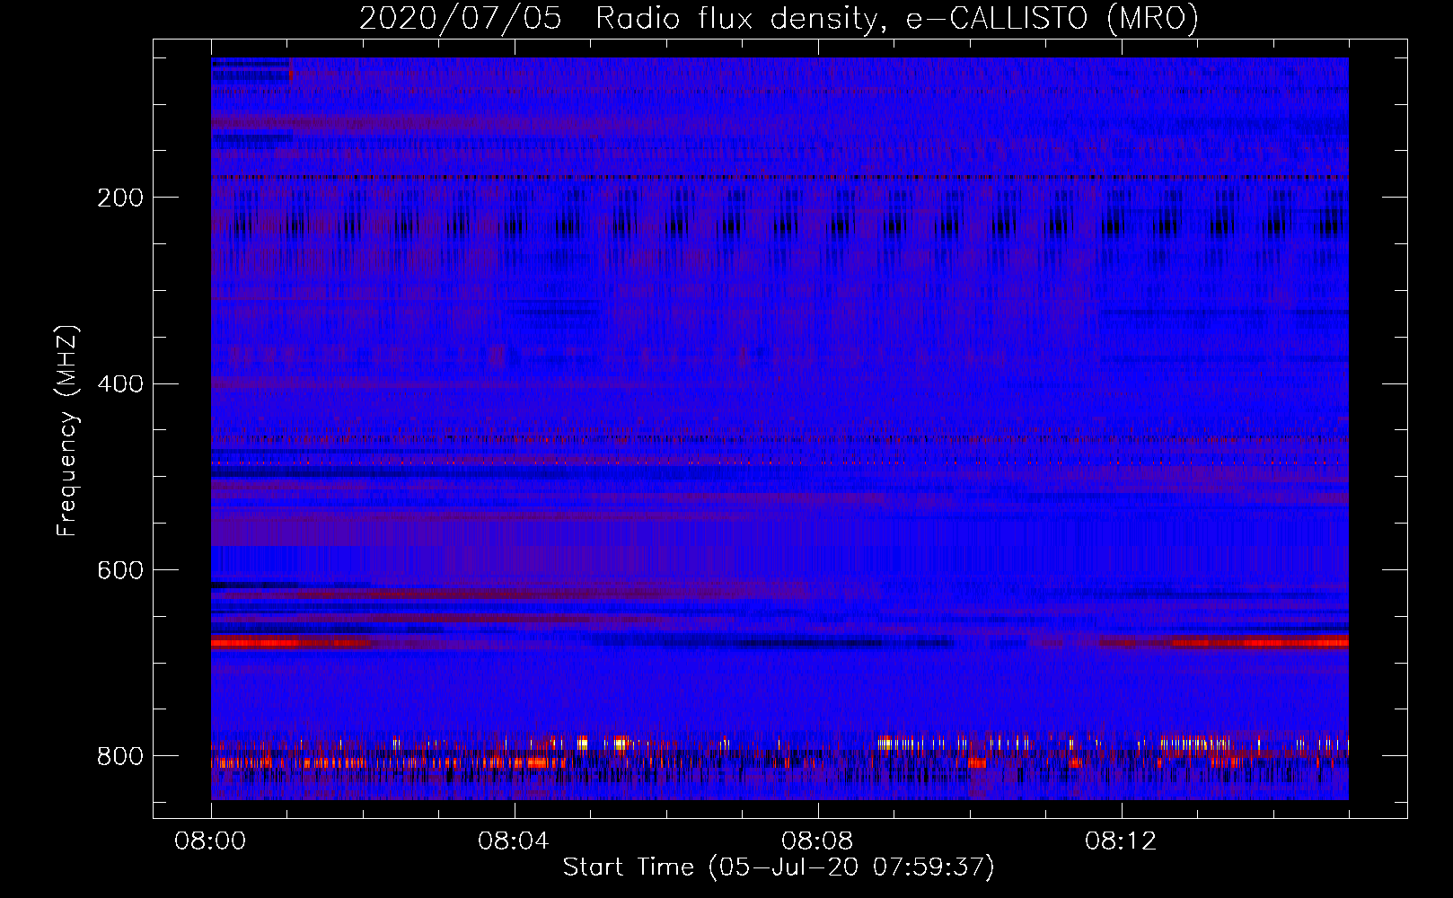Click the '08:12' time tick label
This screenshot has width=1453, height=898.
1121,841
